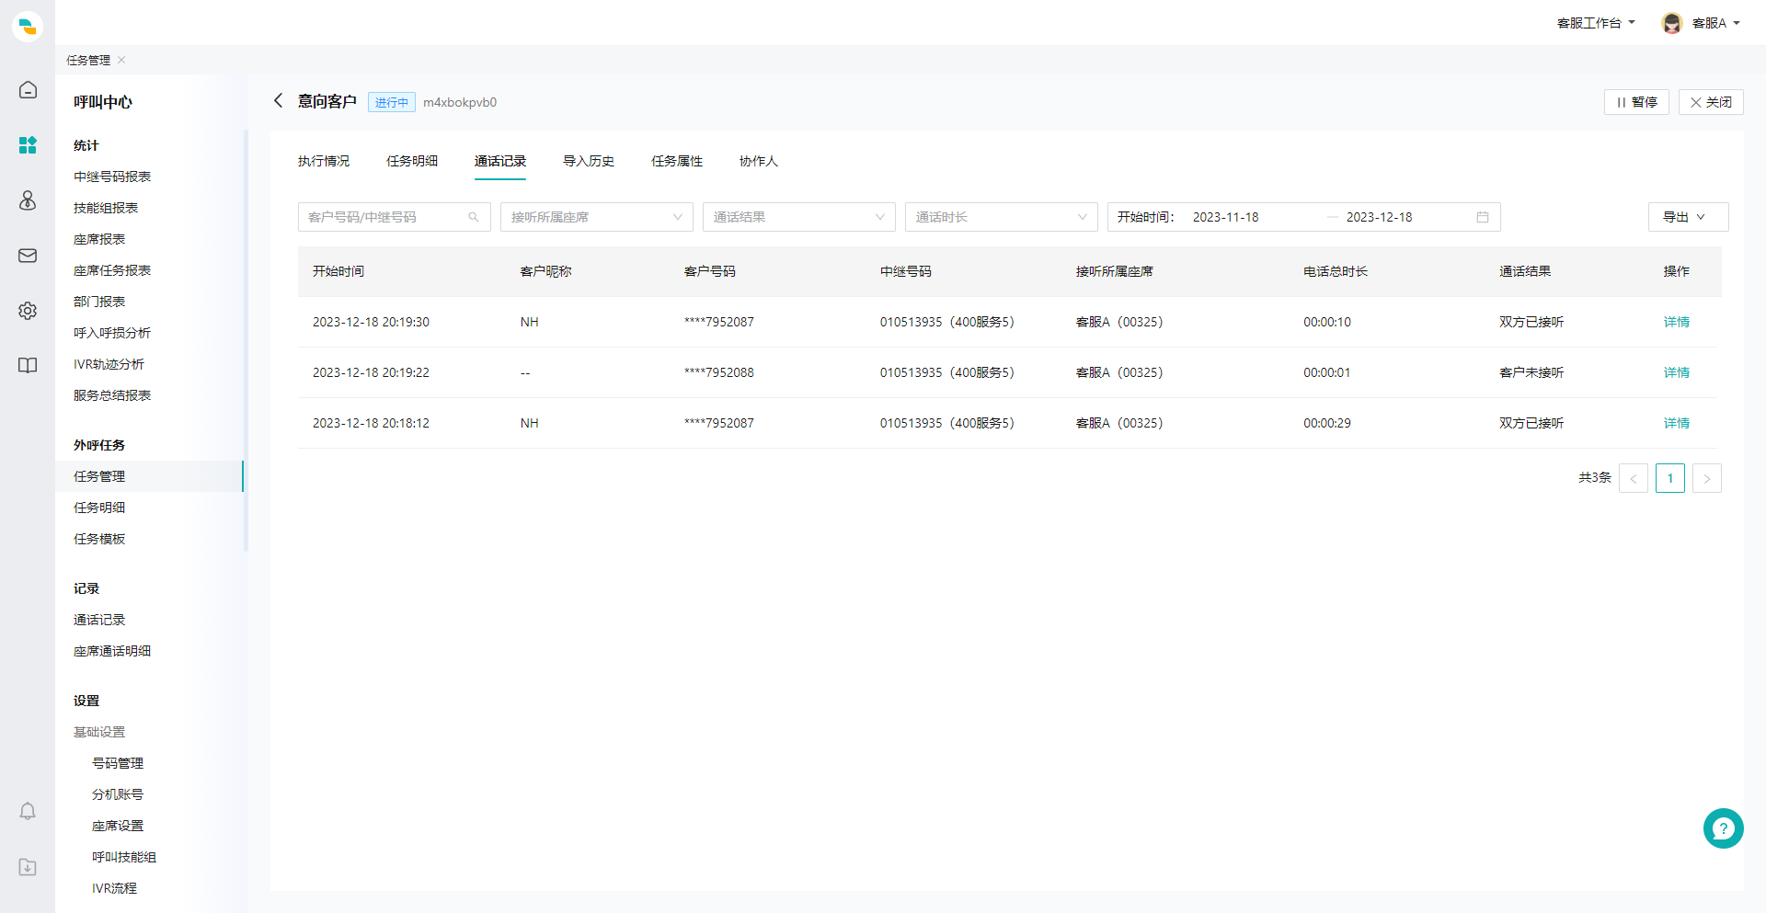The width and height of the screenshot is (1766, 913).
Task: Open 呼入呼损分析 in sidebar
Action: tap(112, 333)
